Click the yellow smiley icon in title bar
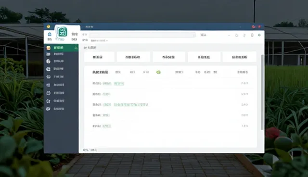 tap(48, 26)
